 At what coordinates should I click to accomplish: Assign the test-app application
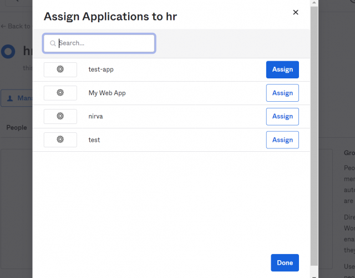(282, 69)
